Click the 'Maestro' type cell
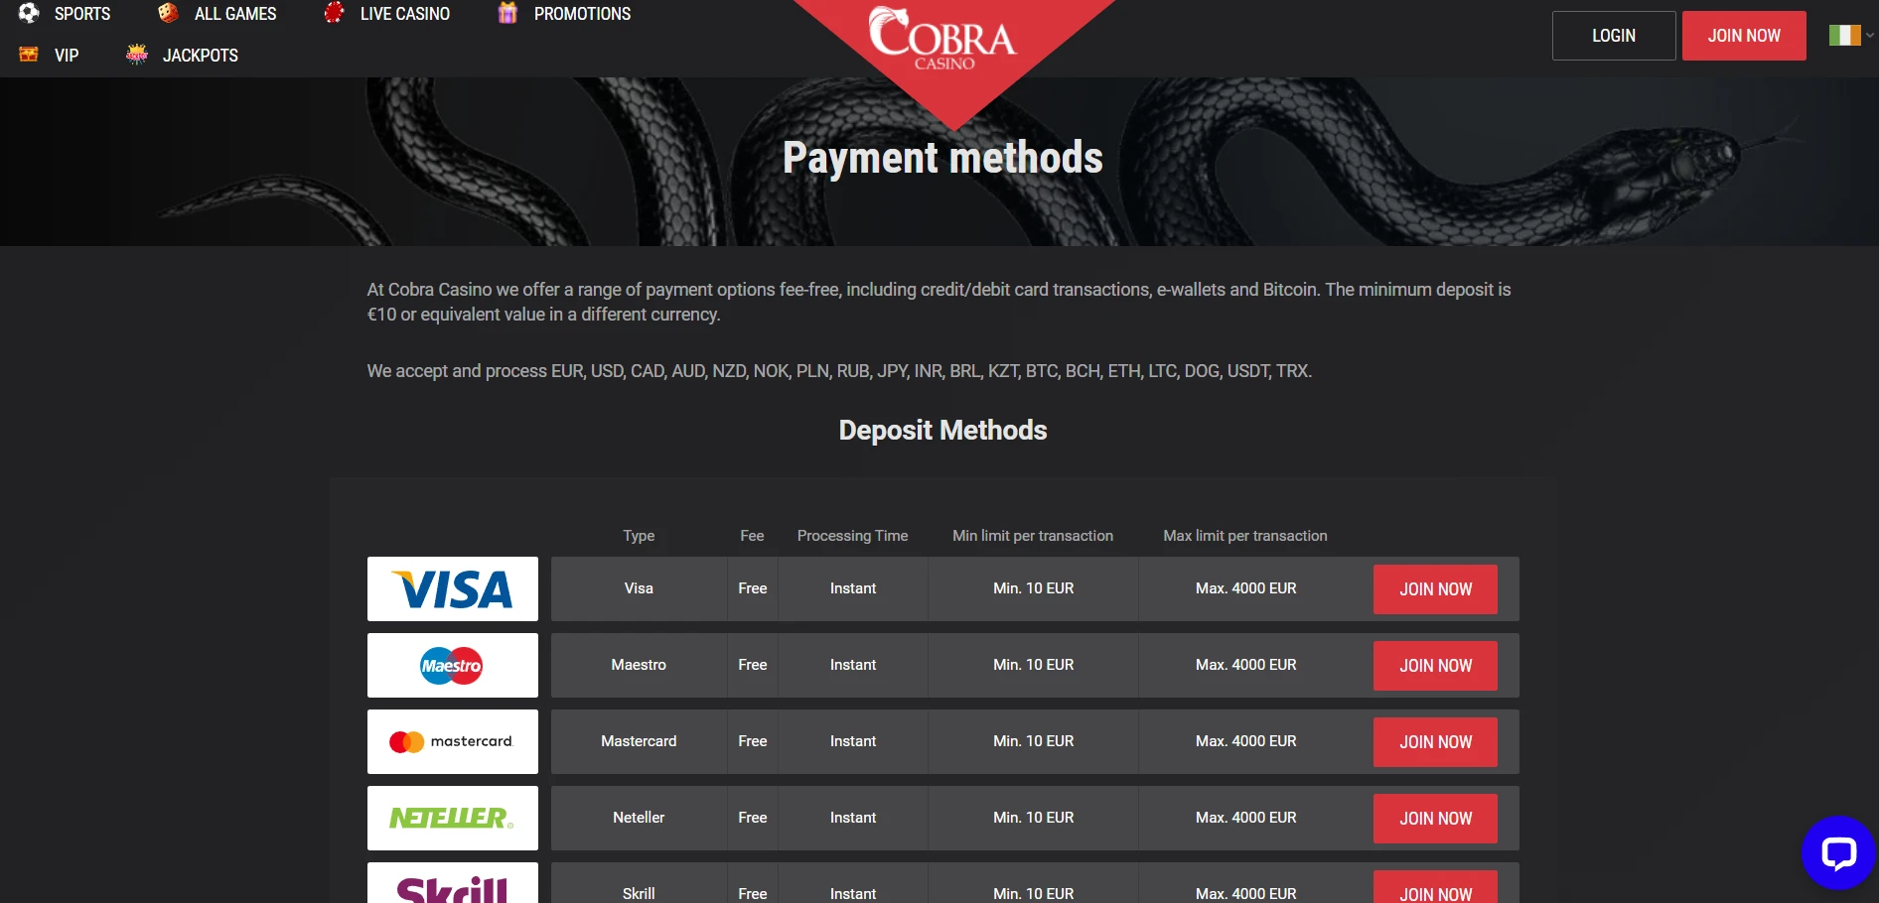 639,665
